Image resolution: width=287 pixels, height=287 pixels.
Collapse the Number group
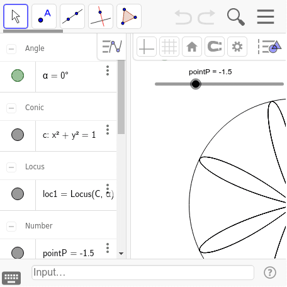11,227
